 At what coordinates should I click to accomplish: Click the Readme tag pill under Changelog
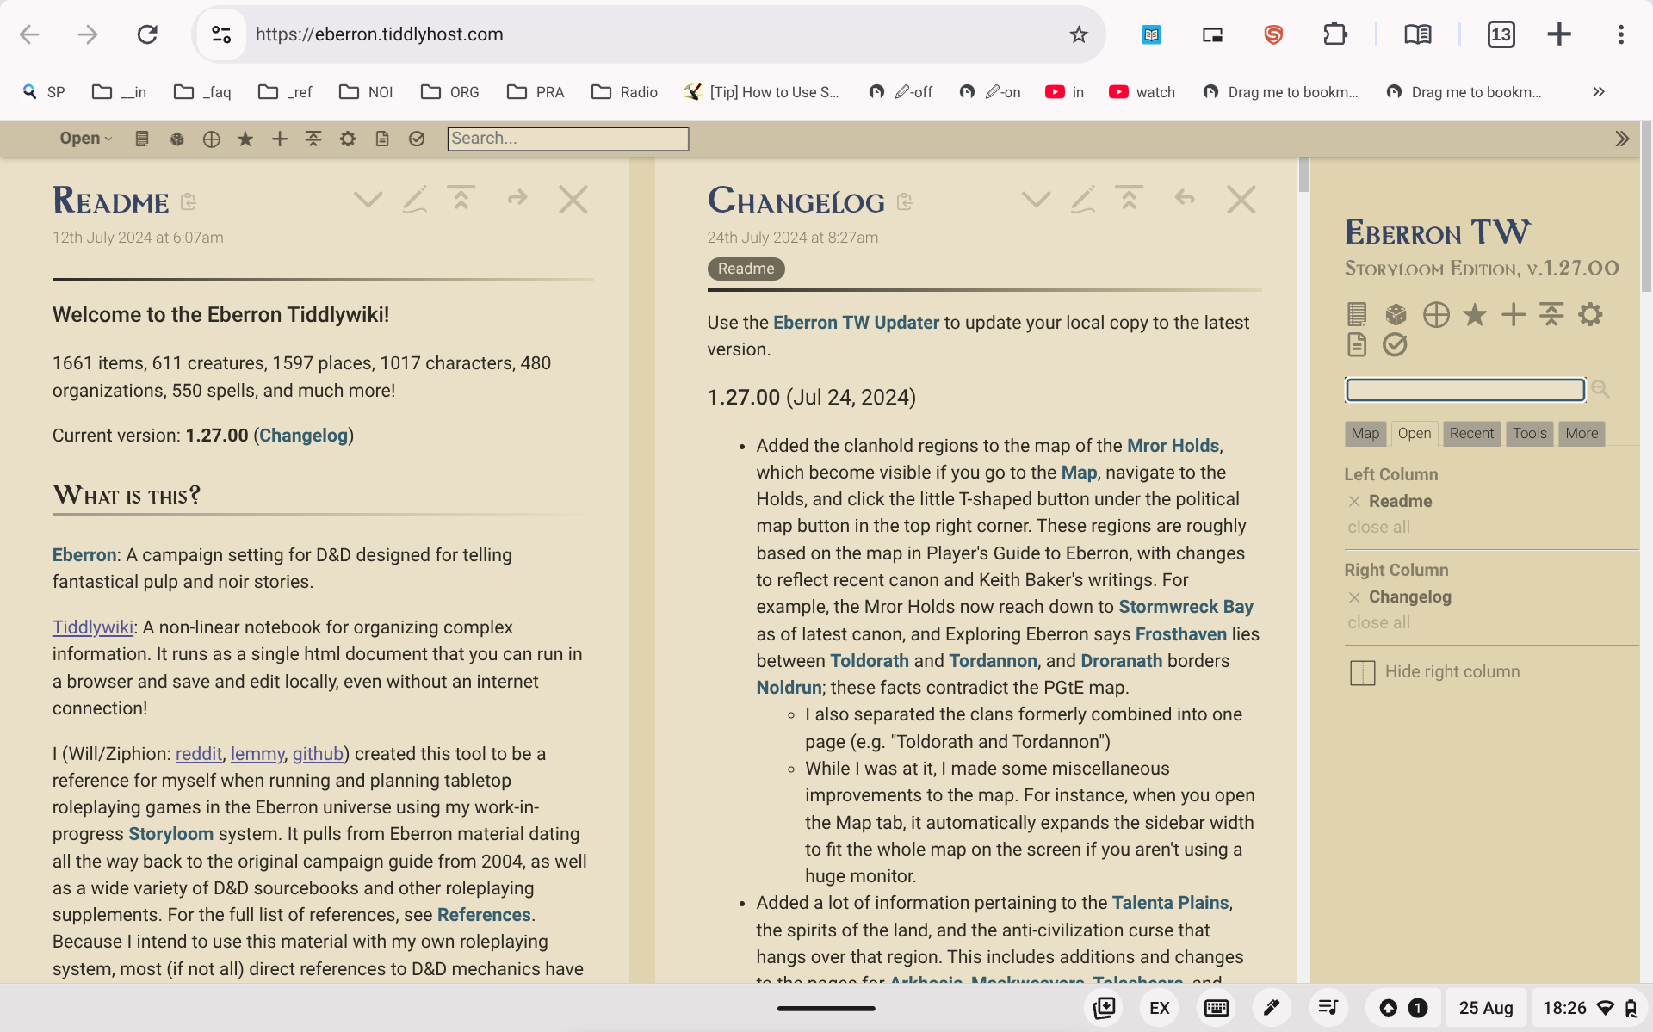tap(746, 269)
